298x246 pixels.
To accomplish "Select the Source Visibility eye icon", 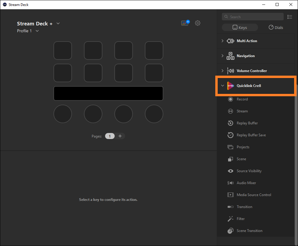I will coord(230,171).
